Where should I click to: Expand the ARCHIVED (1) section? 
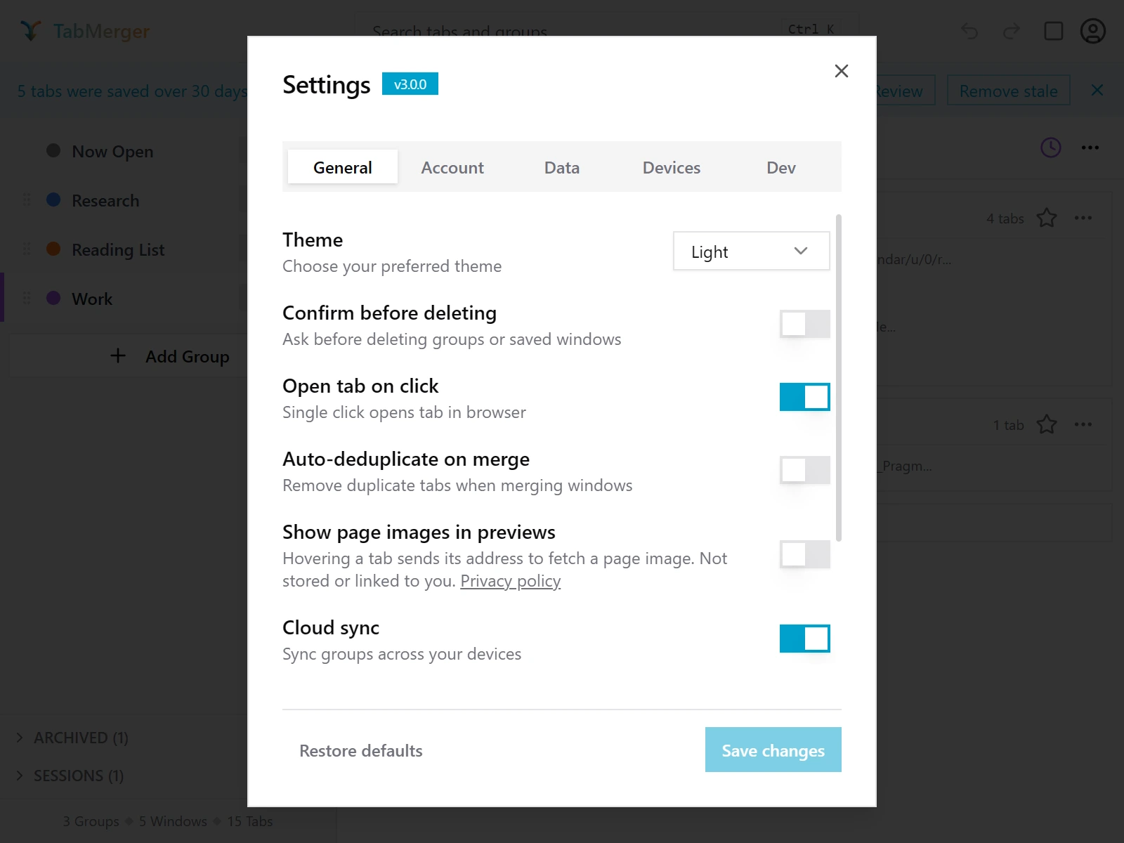click(73, 738)
